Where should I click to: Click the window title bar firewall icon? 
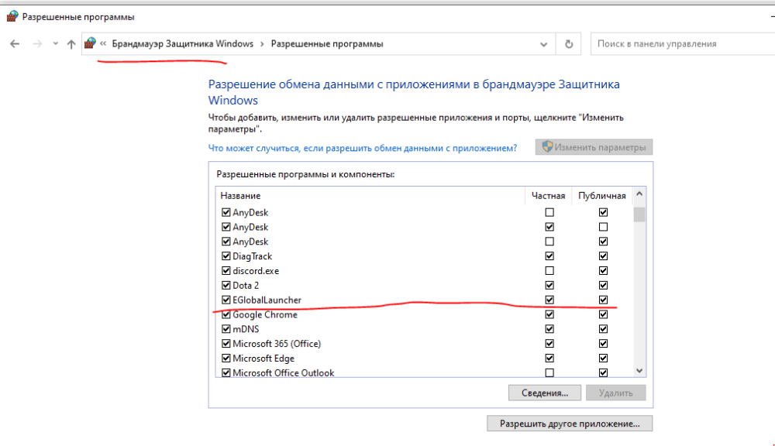12,15
